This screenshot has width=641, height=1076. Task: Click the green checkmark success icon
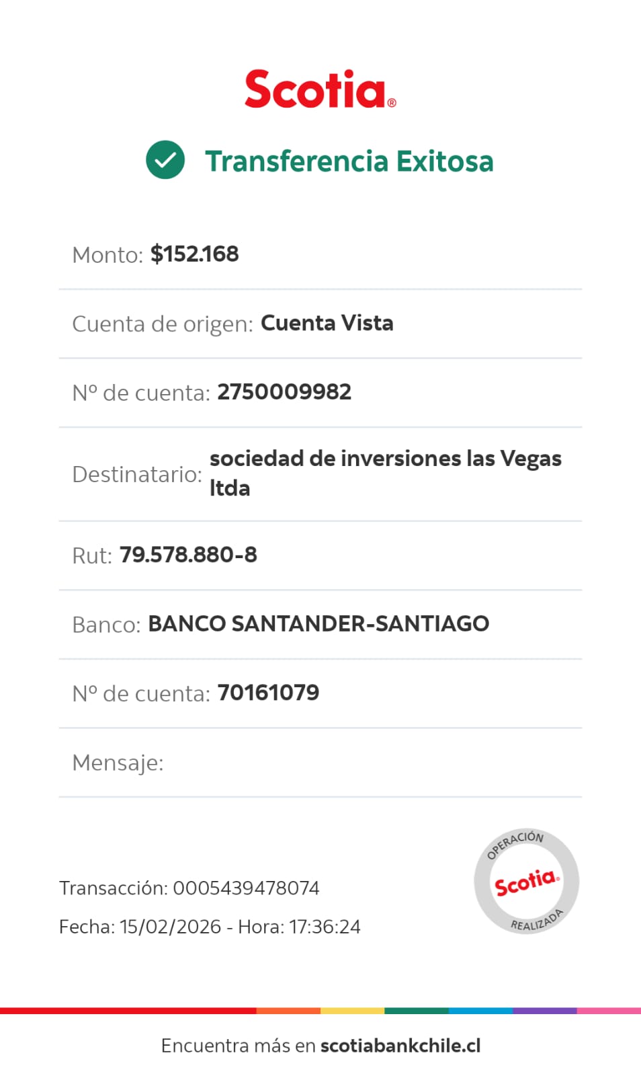click(165, 160)
